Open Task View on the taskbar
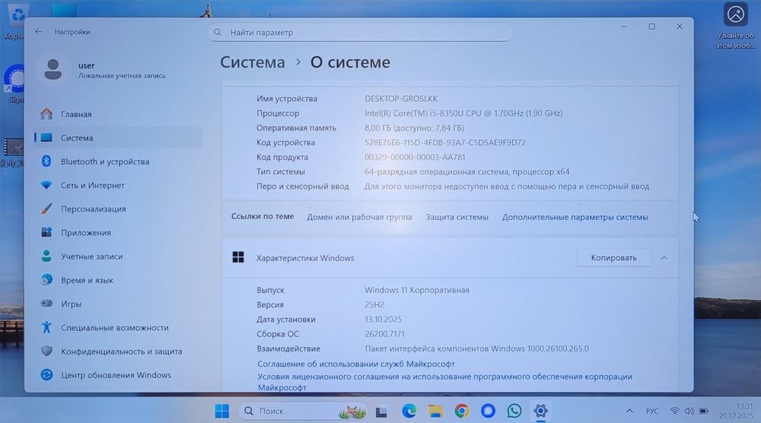The image size is (761, 423). [381, 412]
